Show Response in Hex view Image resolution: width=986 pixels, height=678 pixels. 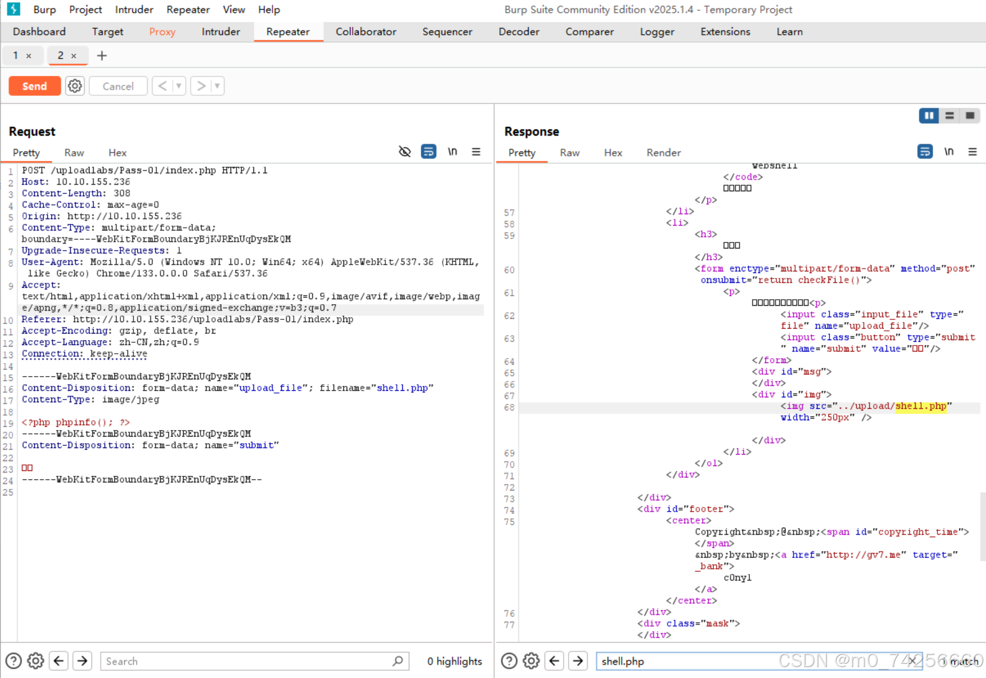coord(613,153)
